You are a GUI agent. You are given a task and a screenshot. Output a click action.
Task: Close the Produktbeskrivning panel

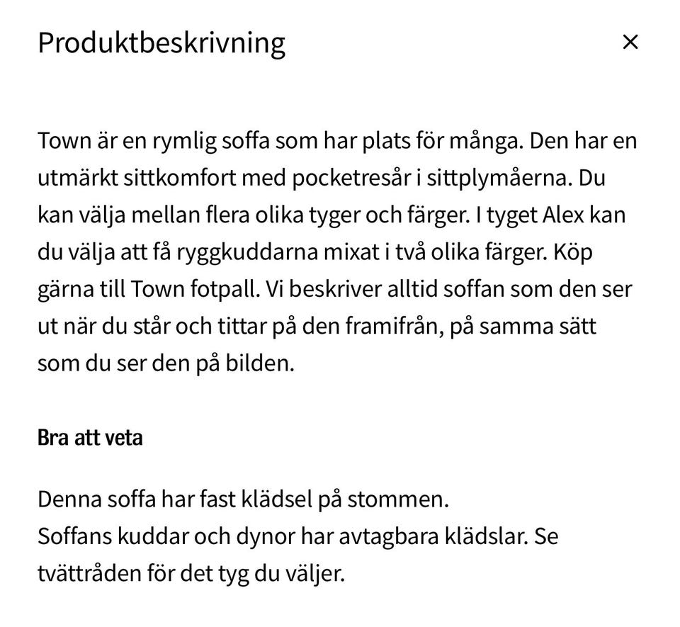point(630,43)
